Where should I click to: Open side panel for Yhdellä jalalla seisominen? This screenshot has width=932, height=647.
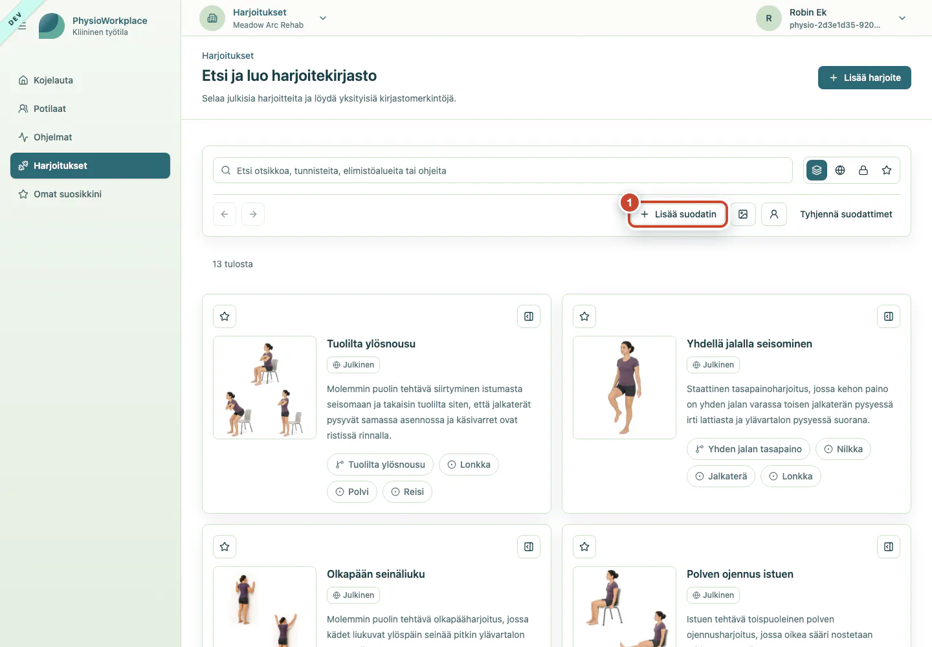pyautogui.click(x=889, y=316)
